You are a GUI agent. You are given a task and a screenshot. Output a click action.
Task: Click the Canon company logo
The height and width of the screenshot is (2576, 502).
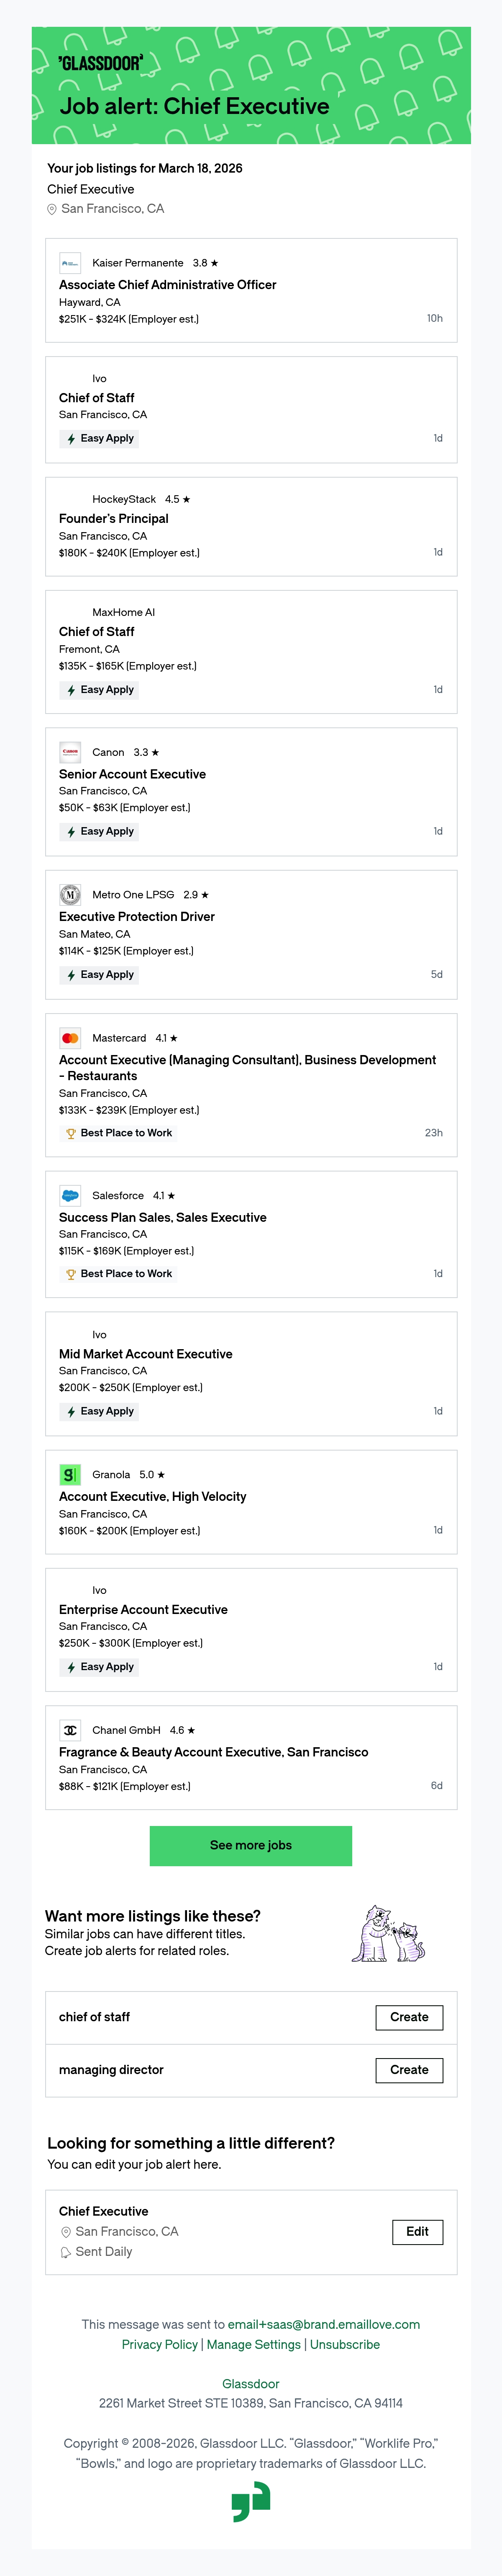tap(70, 752)
